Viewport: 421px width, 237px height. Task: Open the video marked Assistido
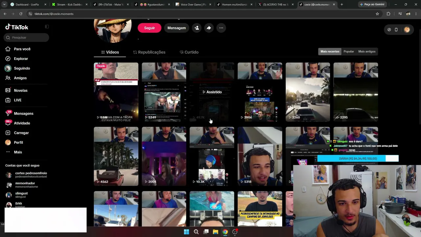212,92
